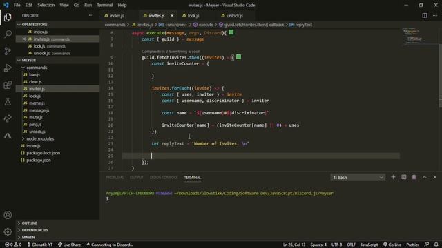
Task: Go to line via Ln 25, Col 13
Action: tap(294, 245)
